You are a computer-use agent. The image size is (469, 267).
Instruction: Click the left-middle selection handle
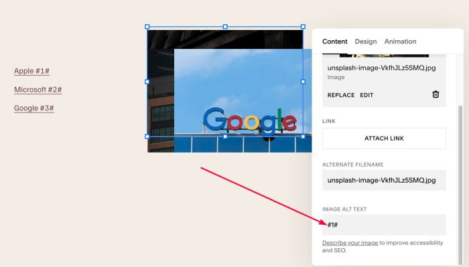(x=147, y=82)
